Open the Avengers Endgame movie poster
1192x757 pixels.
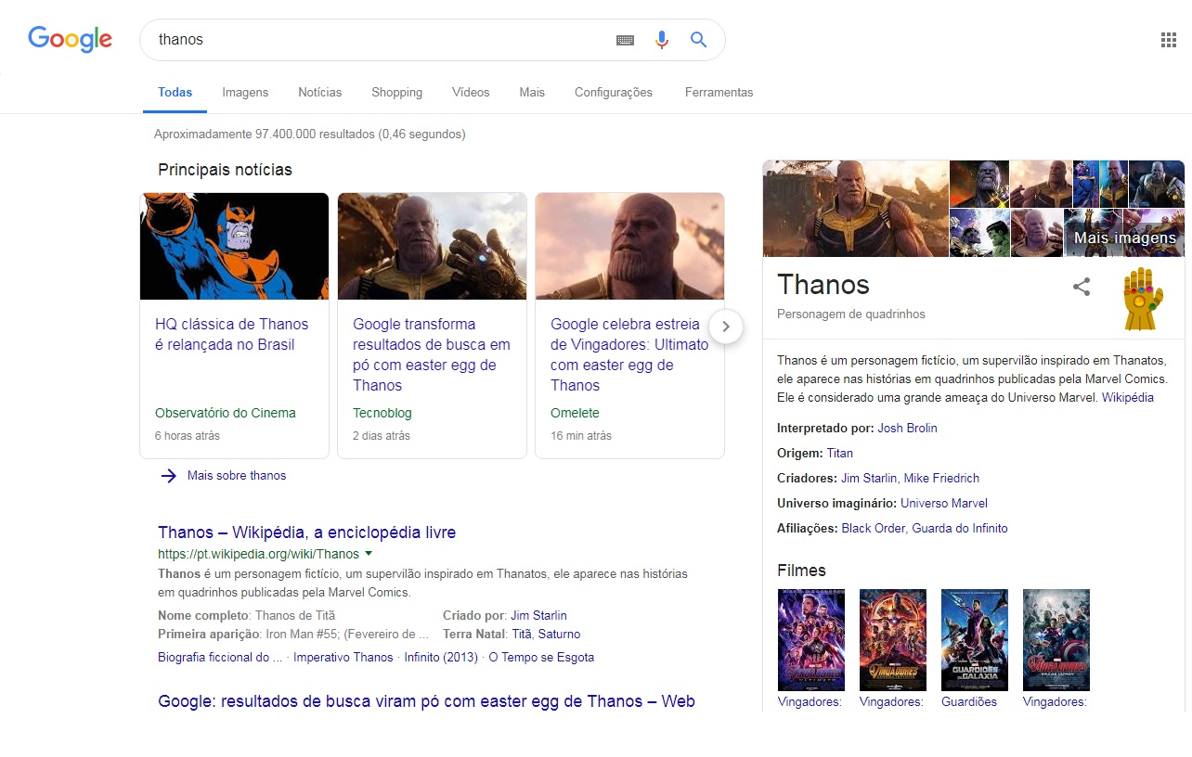811,640
